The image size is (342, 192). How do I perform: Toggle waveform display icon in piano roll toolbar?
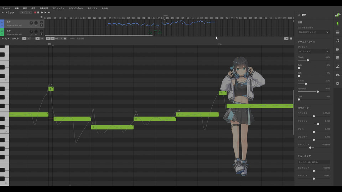pos(57,38)
